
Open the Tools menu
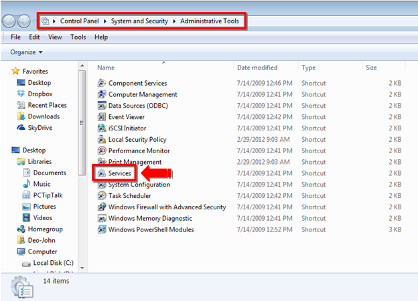78,37
